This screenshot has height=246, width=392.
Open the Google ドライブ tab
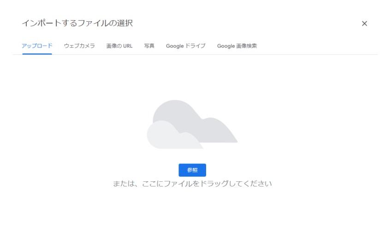(x=185, y=46)
